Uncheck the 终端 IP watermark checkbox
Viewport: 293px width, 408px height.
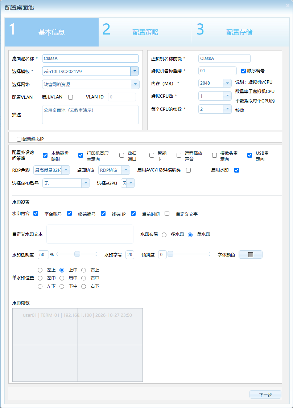[x=103, y=213]
